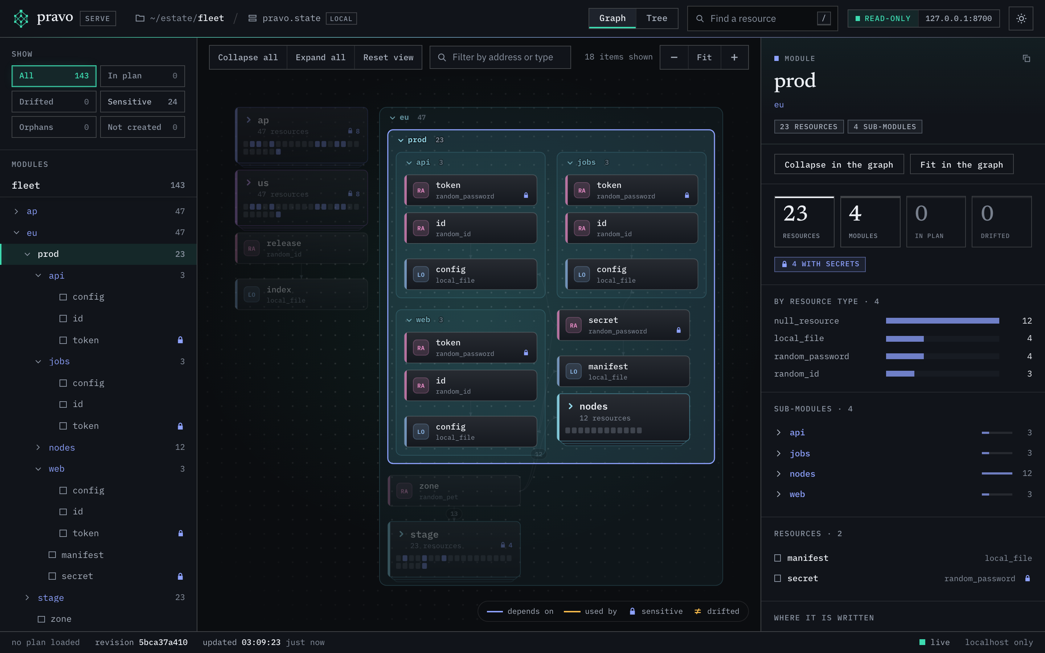Switch to the Tree view tab
The image size is (1045, 653).
coord(656,18)
